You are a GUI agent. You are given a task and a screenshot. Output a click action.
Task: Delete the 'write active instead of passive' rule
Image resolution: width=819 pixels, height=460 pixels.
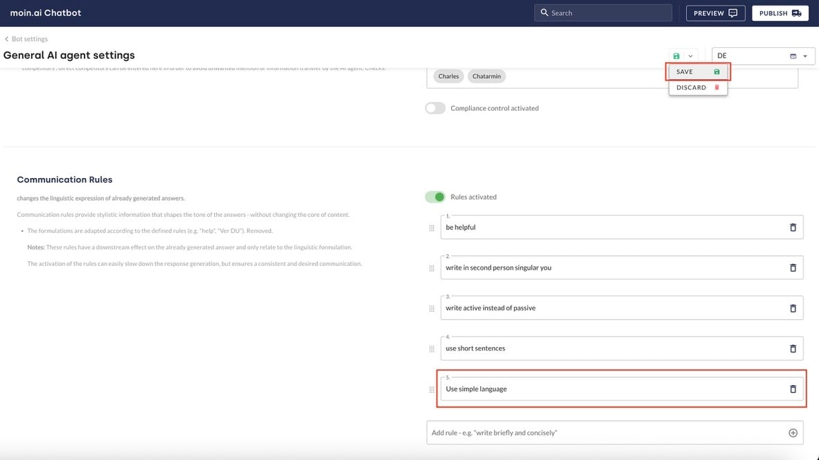pyautogui.click(x=793, y=308)
